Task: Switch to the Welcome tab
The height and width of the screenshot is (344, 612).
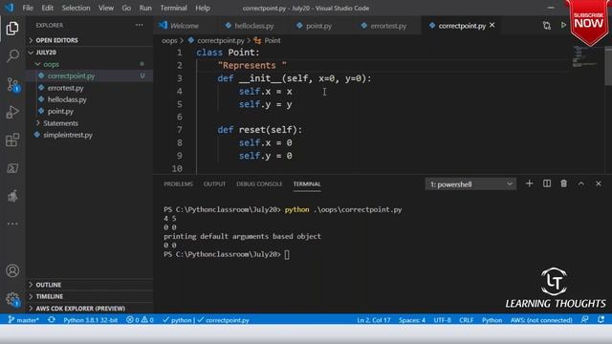Action: [x=185, y=26]
